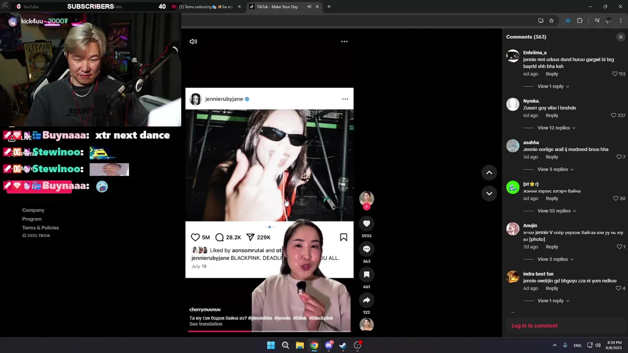
Task: Go to next video with down arrow
Action: coord(489,194)
